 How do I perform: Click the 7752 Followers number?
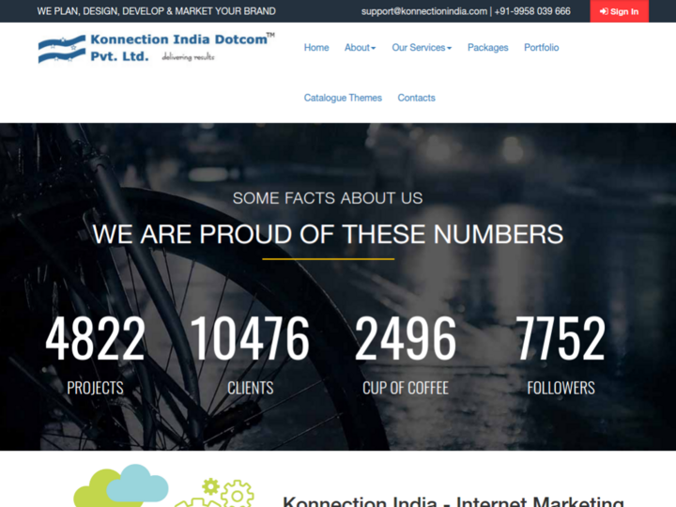pos(561,339)
